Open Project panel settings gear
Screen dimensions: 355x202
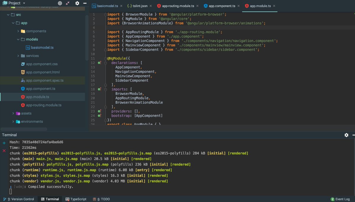tap(77, 3)
